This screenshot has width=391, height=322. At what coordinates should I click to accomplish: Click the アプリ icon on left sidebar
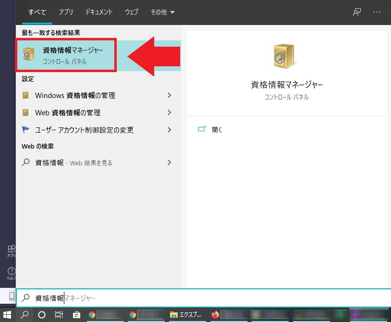[x=11, y=251]
